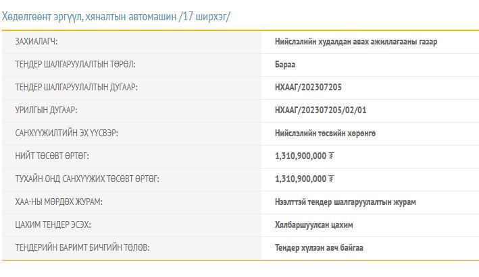This screenshot has width=479, height=277.
Task: Click 'Тендер хүлээн авч байгаа' status
Action: pyautogui.click(x=319, y=247)
